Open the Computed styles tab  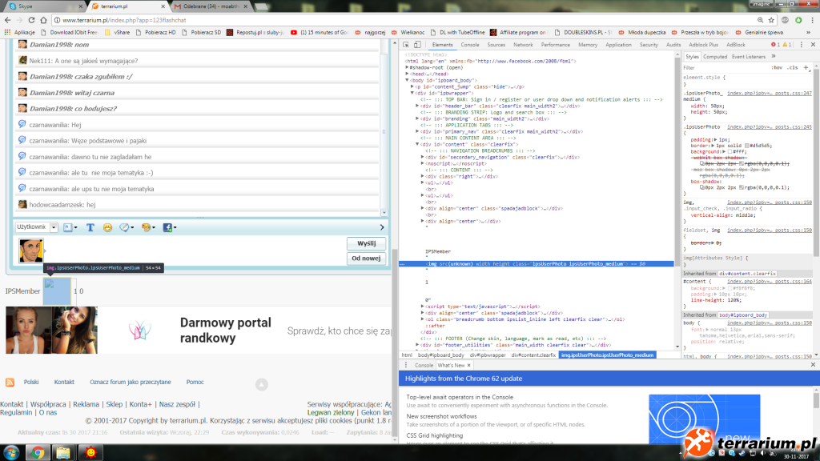click(715, 57)
